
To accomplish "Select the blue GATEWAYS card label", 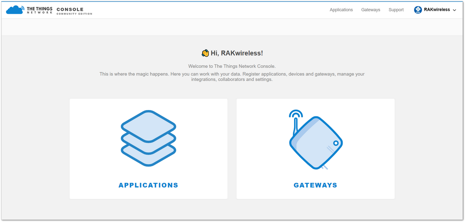I will 315,185.
